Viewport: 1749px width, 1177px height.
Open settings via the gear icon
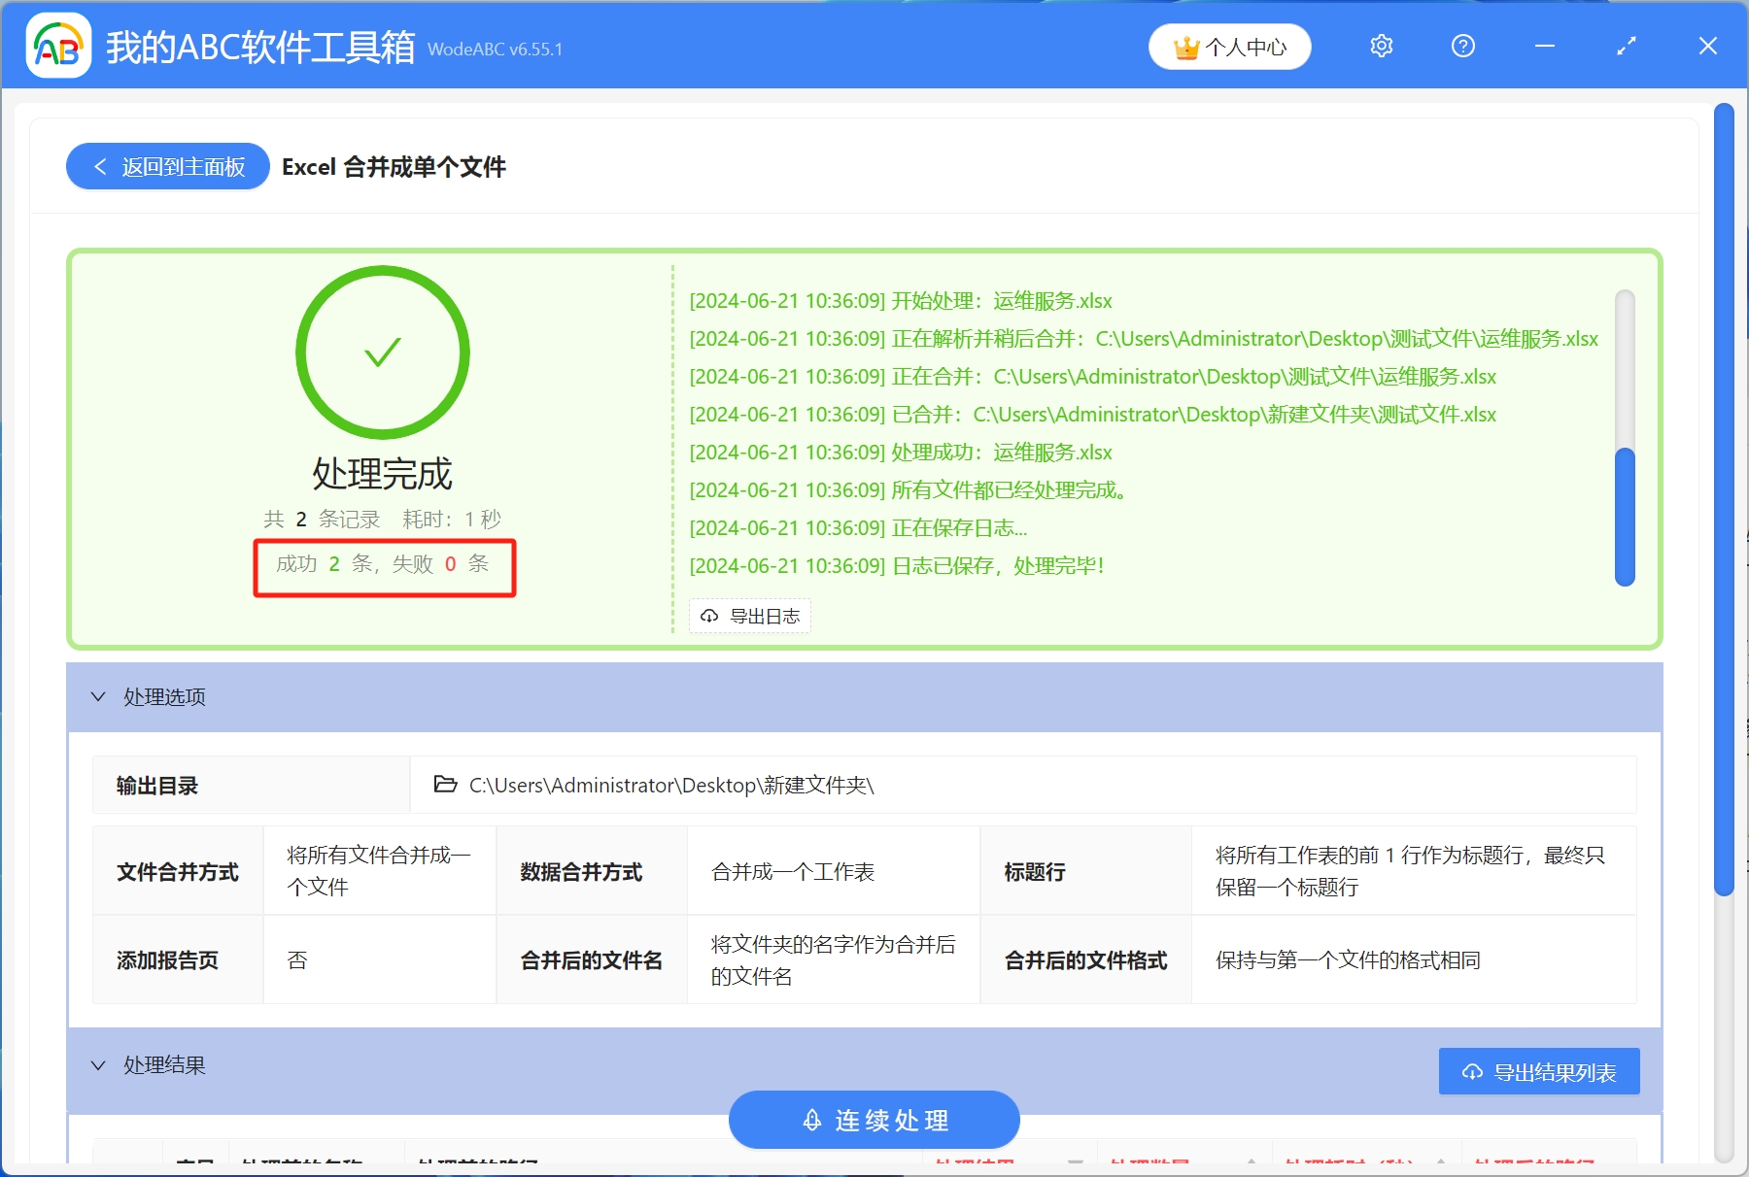click(1382, 46)
